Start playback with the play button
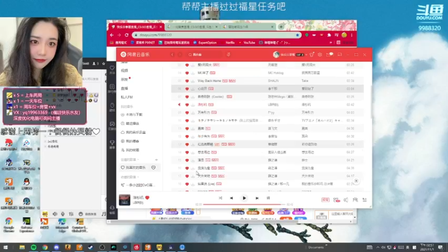This screenshot has width=448, height=252. (x=244, y=198)
